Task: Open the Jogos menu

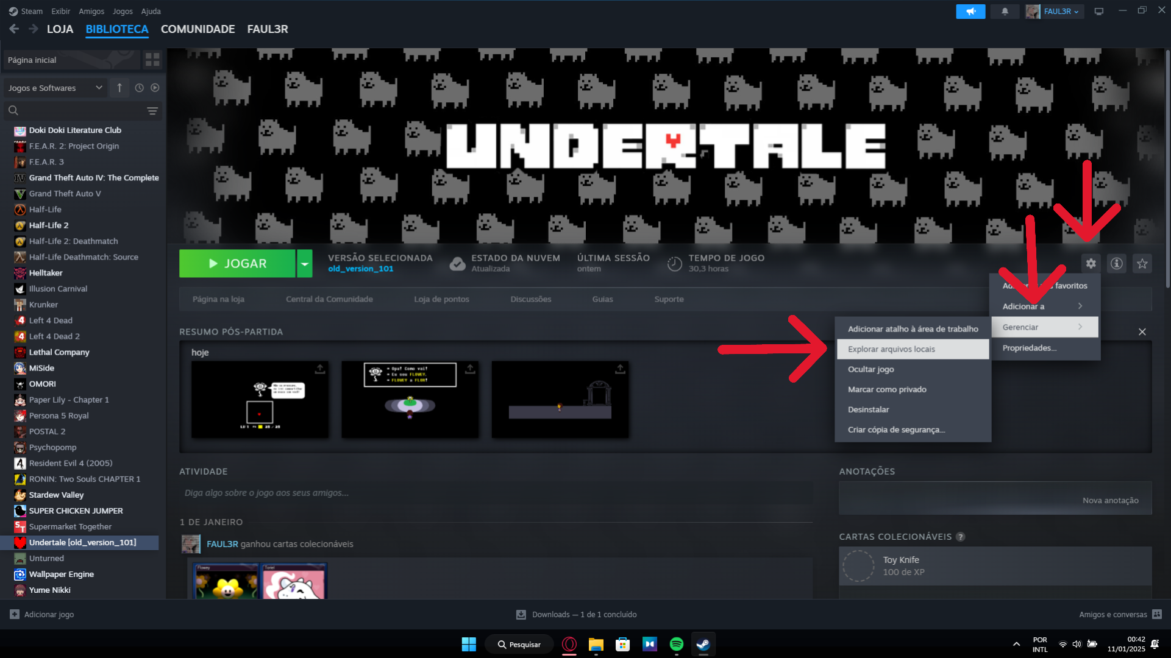Action: tap(123, 11)
